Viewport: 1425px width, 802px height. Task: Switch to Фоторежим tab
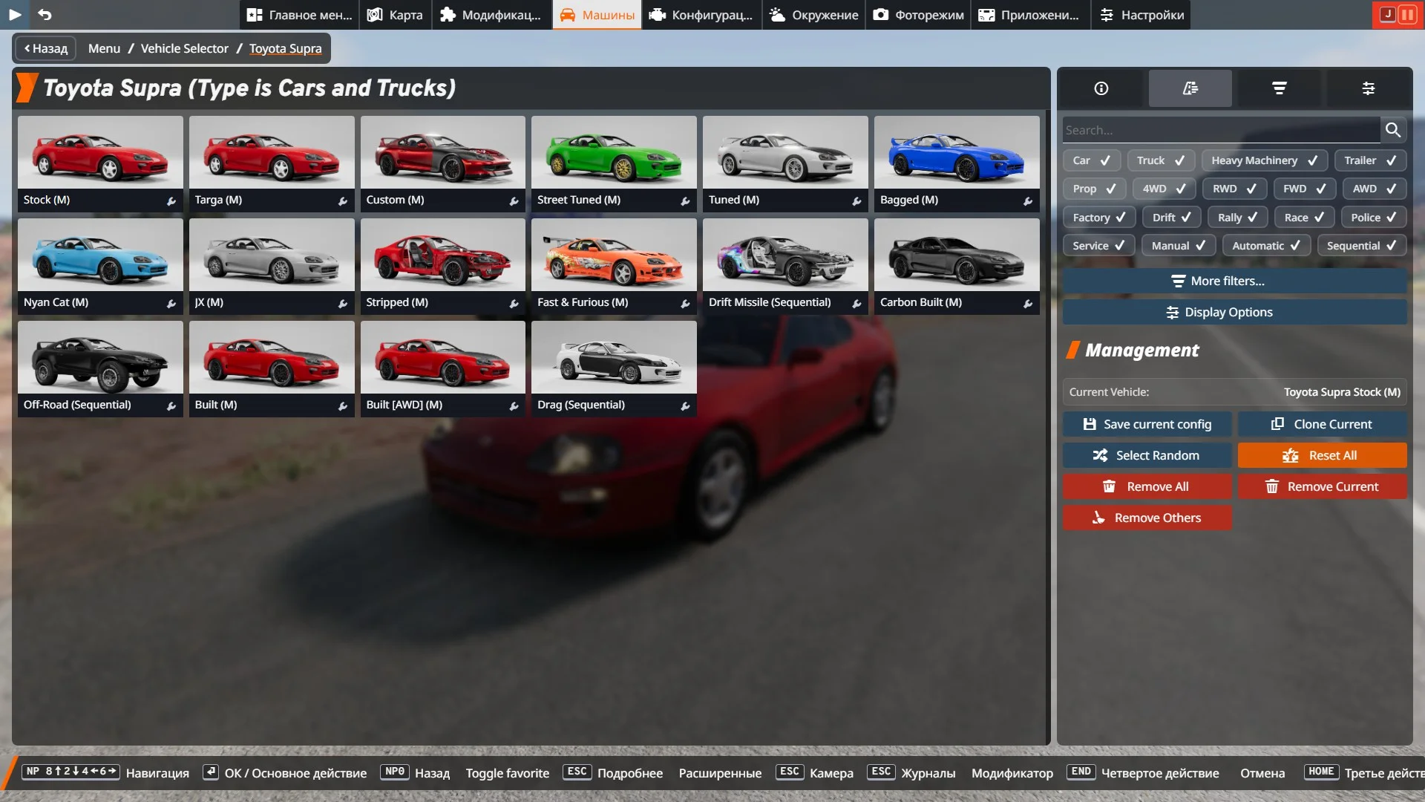tap(919, 15)
